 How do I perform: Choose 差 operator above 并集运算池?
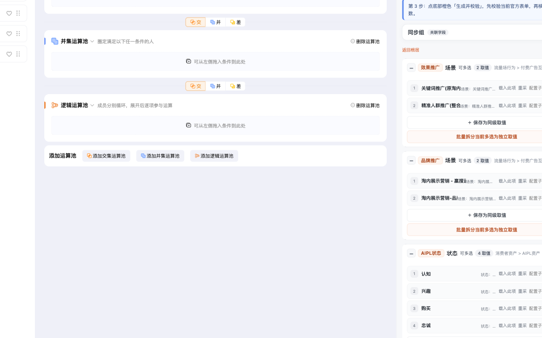[236, 22]
